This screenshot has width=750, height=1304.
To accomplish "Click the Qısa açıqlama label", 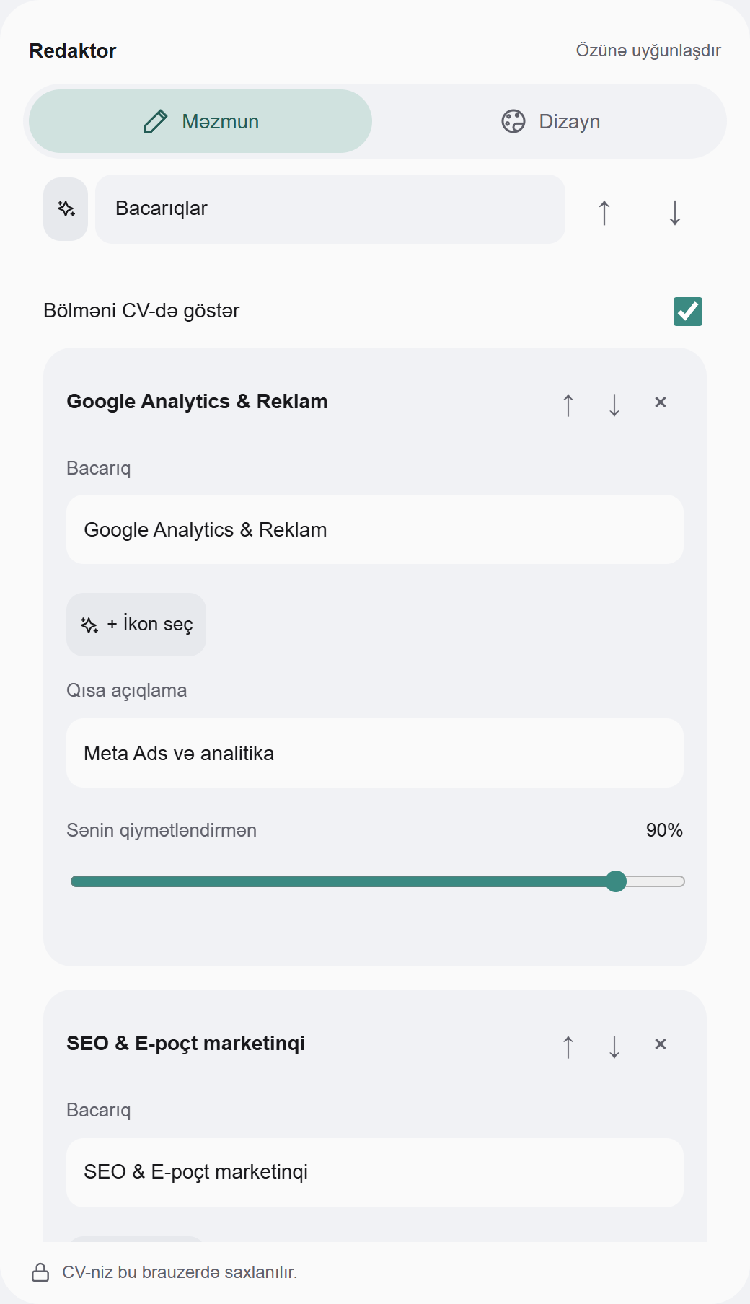I will pyautogui.click(x=127, y=690).
